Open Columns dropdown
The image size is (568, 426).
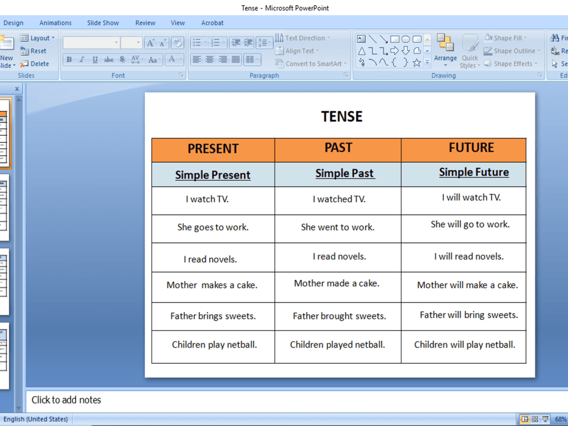point(253,60)
